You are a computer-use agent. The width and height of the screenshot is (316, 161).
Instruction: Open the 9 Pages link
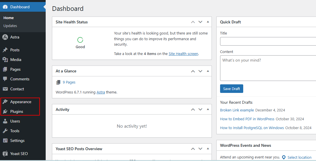[69, 82]
